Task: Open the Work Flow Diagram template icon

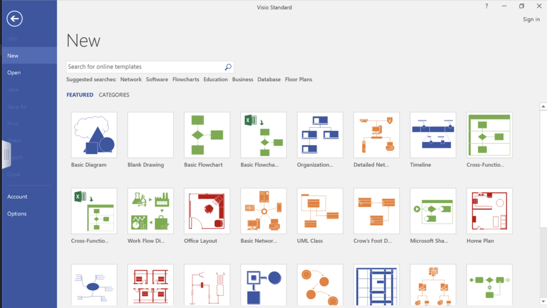Action: [150, 211]
